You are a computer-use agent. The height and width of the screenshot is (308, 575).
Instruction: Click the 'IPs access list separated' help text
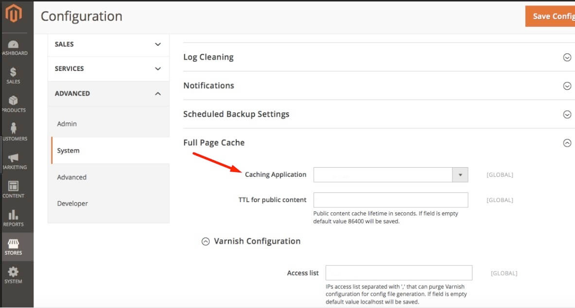[396, 294]
